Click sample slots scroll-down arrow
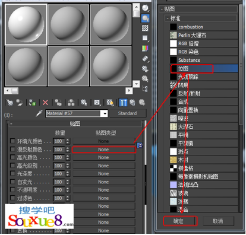This screenshot has width=246, height=235. click(136, 84)
